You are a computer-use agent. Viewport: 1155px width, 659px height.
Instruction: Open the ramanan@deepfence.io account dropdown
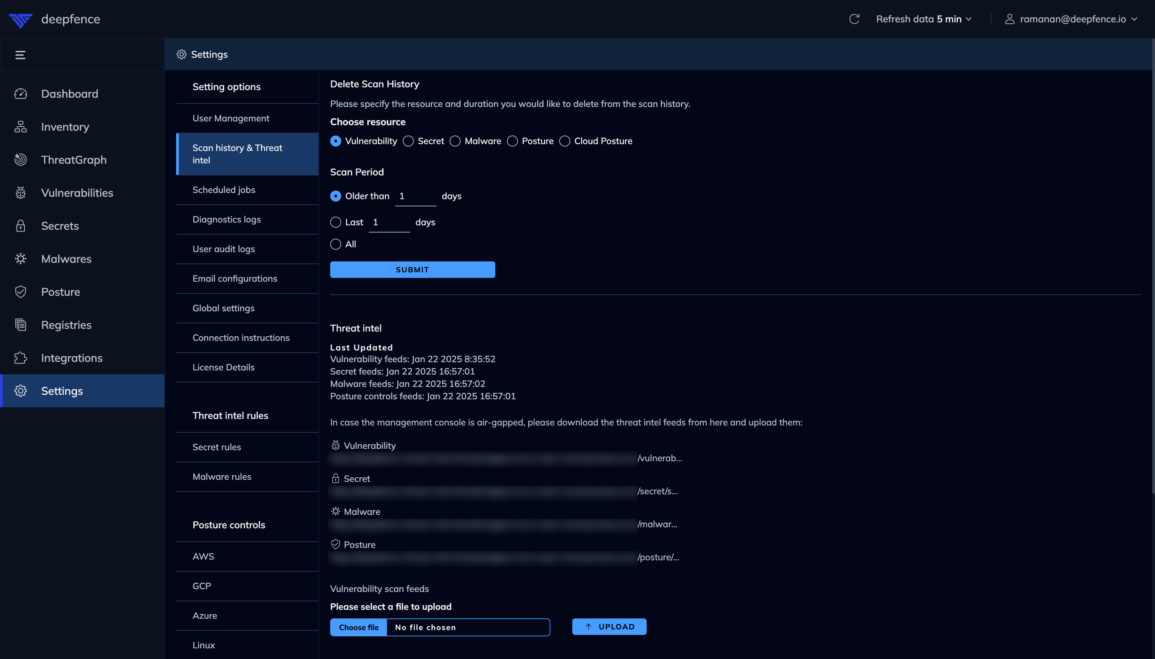pos(1072,19)
